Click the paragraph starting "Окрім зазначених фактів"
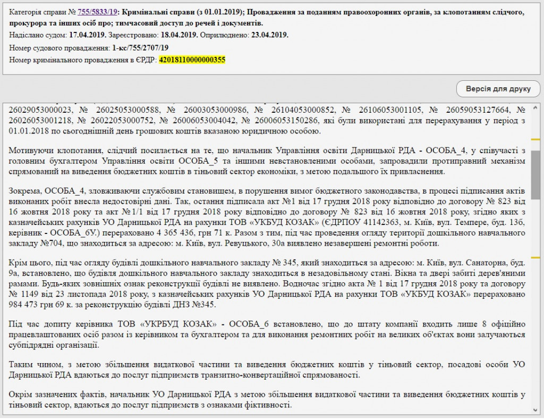The width and height of the screenshot is (544, 419). [267, 399]
